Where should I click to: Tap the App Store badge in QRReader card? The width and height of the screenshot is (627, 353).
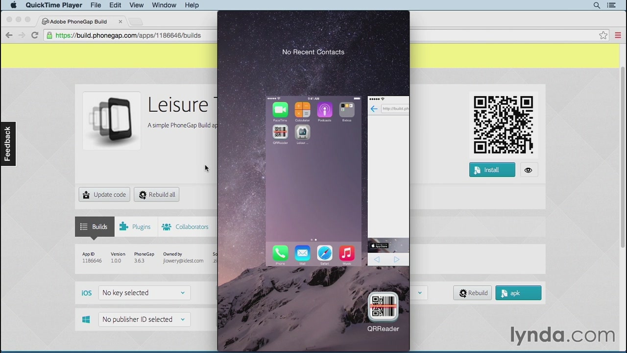click(x=379, y=246)
